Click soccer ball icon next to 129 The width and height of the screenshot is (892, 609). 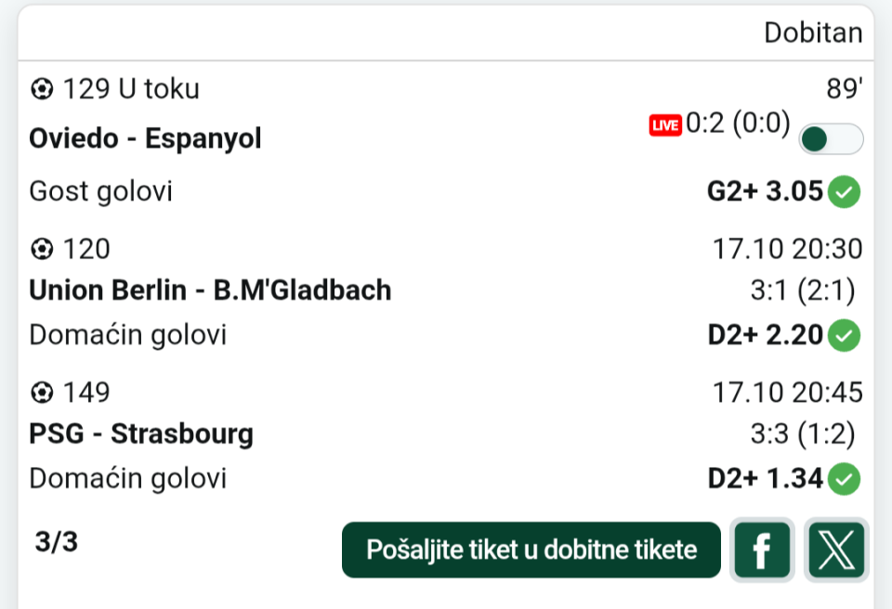coord(42,89)
